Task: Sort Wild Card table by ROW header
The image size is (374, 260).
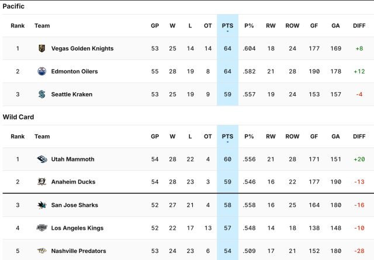Action: click(x=292, y=136)
